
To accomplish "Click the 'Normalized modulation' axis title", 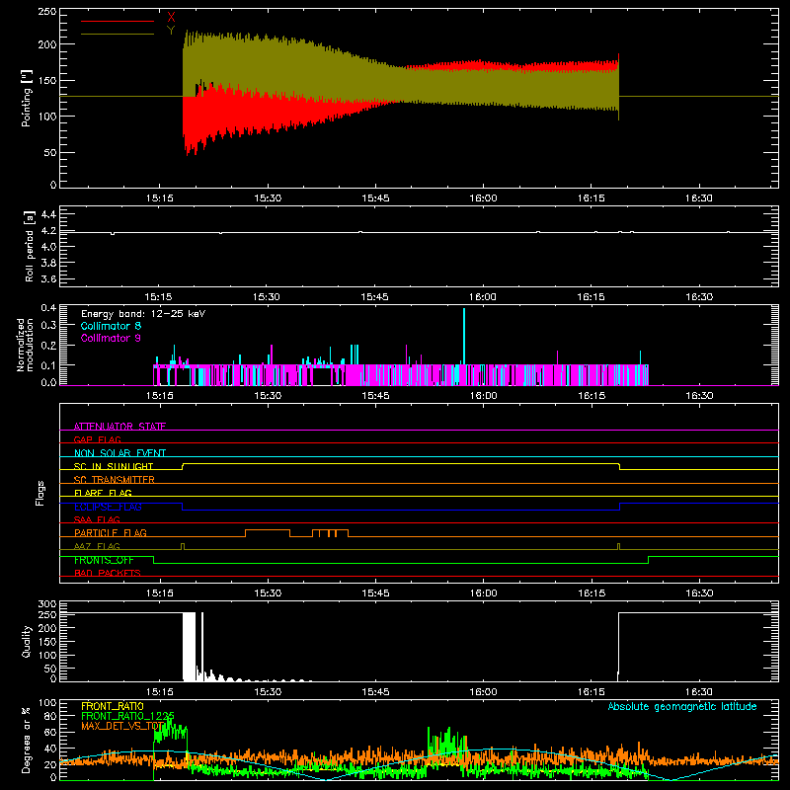I will 26,345.
